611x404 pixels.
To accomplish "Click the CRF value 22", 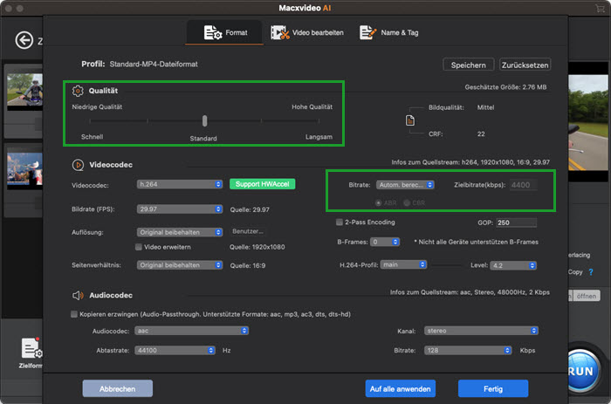I will [x=481, y=134].
